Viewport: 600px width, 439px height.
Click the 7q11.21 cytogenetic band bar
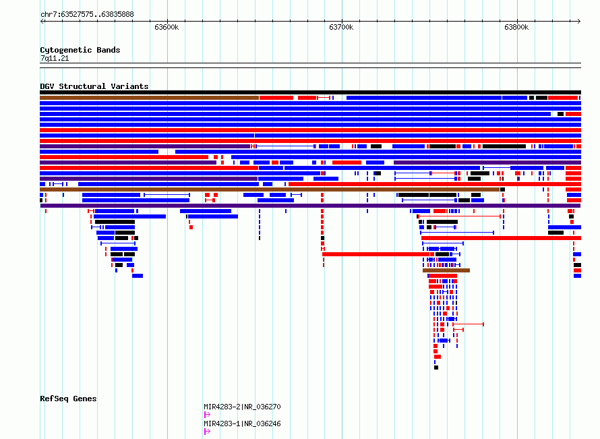pyautogui.click(x=310, y=65)
